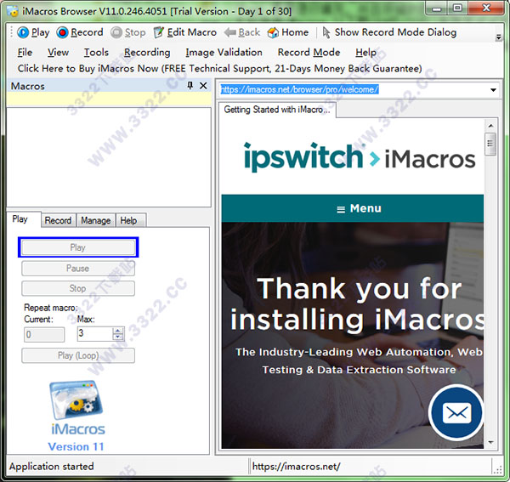Screen dimensions: 510x482
Task: Go back with the Back arrow icon
Action: (x=230, y=32)
